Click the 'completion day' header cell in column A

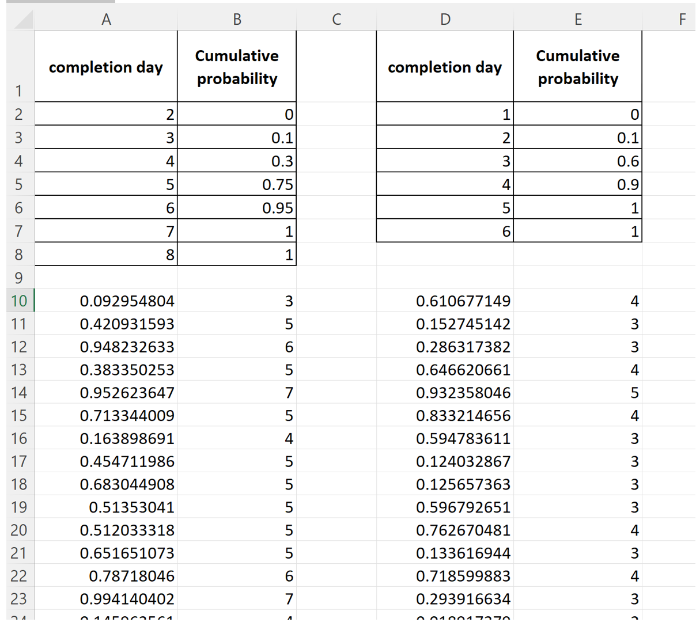pos(106,67)
